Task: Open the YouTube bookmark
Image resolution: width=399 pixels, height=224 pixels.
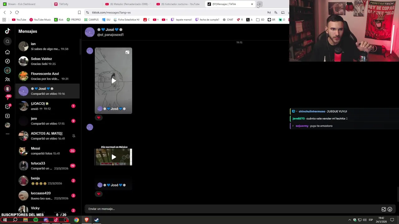Action: 19,20
